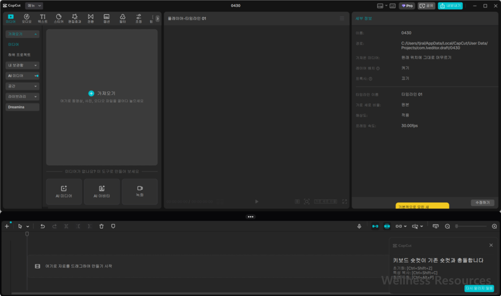Open the 조정 adjustment tab
501x296 pixels.
138,18
